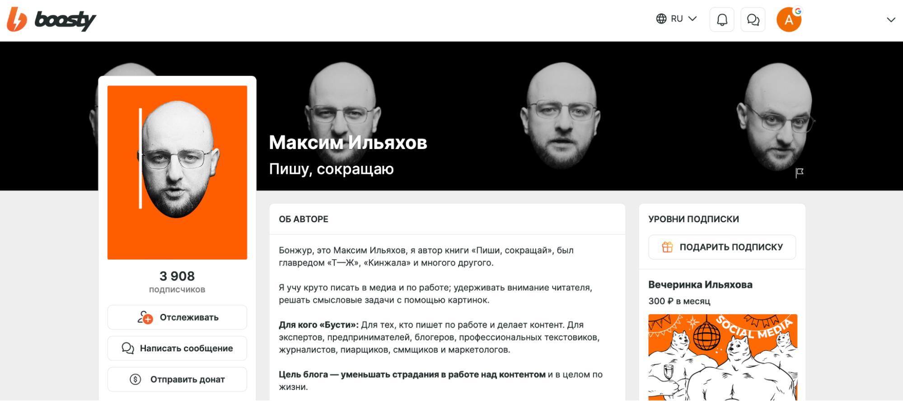Follow the author with Отслеживать
The height and width of the screenshot is (401, 903).
[177, 317]
